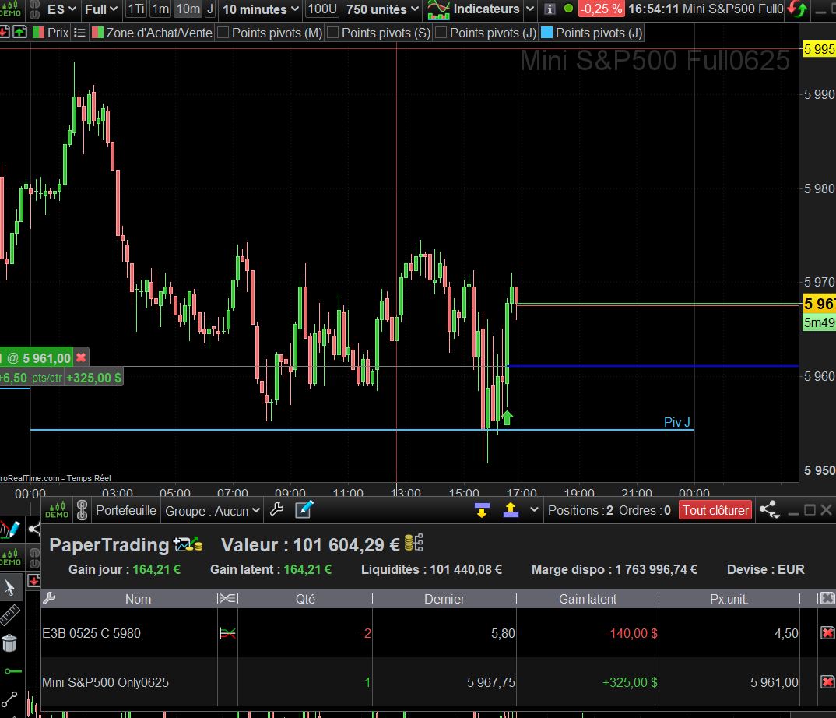Open 10 minutes timeframe dropdown

tap(261, 9)
